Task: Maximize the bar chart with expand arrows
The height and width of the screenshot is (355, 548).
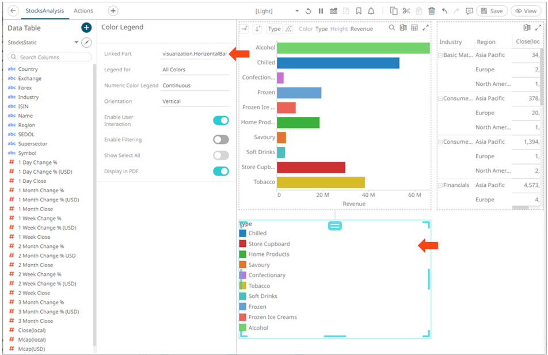Action: [x=426, y=28]
